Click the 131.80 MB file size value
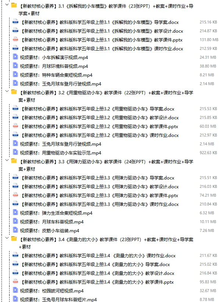 point(209,40)
